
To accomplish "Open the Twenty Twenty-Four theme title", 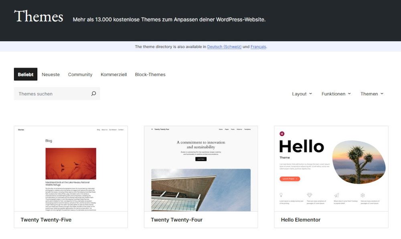I will (177, 220).
